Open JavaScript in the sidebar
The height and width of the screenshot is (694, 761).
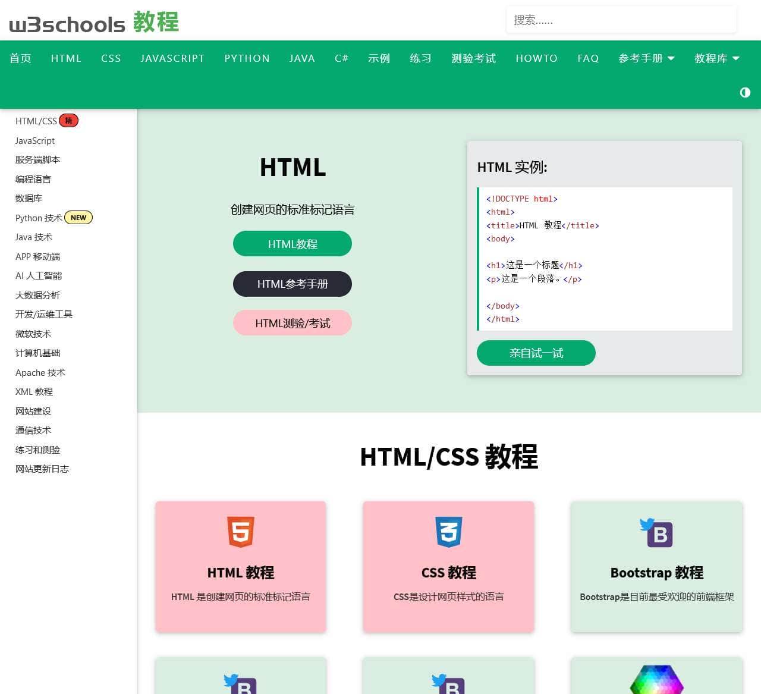tap(35, 140)
